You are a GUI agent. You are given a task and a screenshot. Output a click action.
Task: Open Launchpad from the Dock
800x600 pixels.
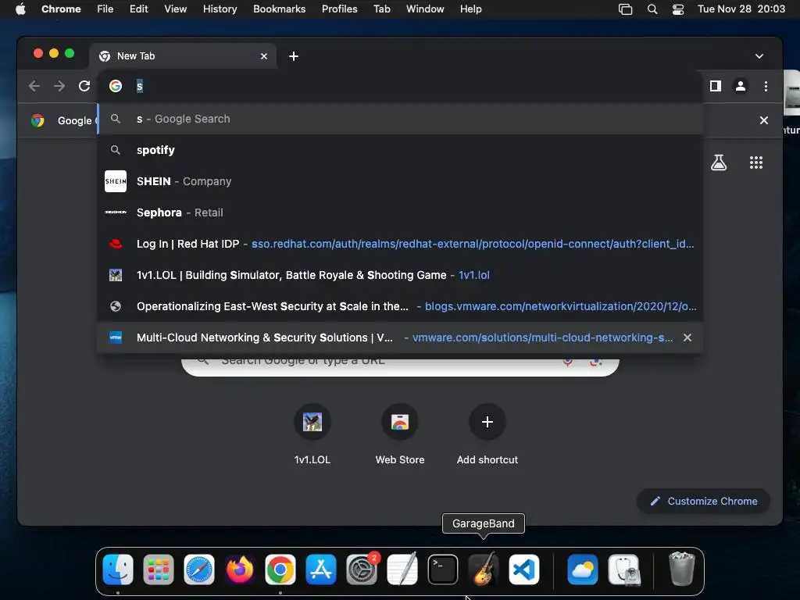tap(158, 570)
